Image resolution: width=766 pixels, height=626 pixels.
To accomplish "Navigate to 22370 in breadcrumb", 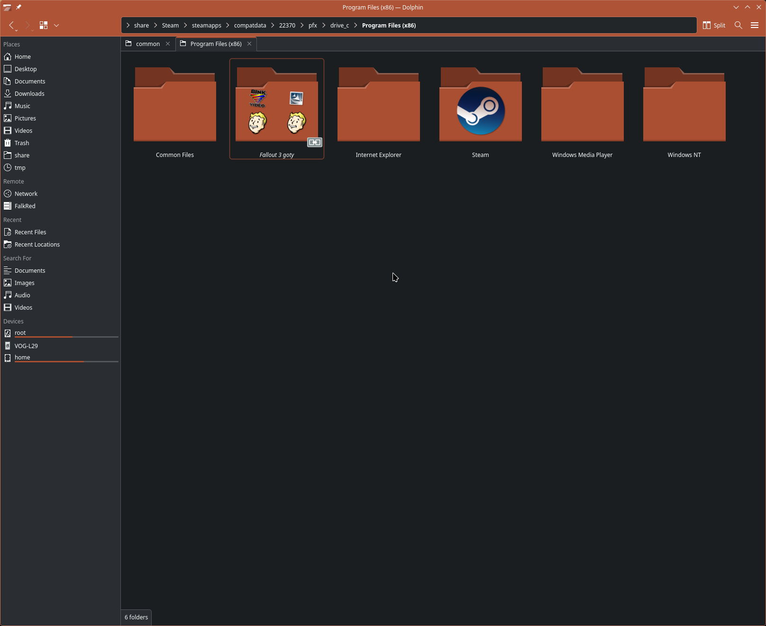I will pyautogui.click(x=287, y=26).
